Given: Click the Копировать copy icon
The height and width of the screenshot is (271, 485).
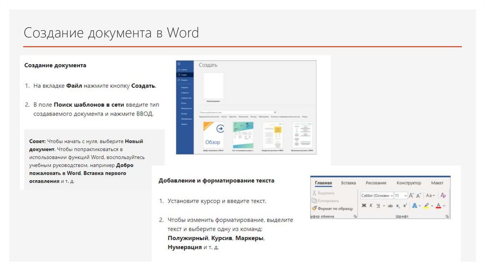Looking at the screenshot, I should (314, 200).
